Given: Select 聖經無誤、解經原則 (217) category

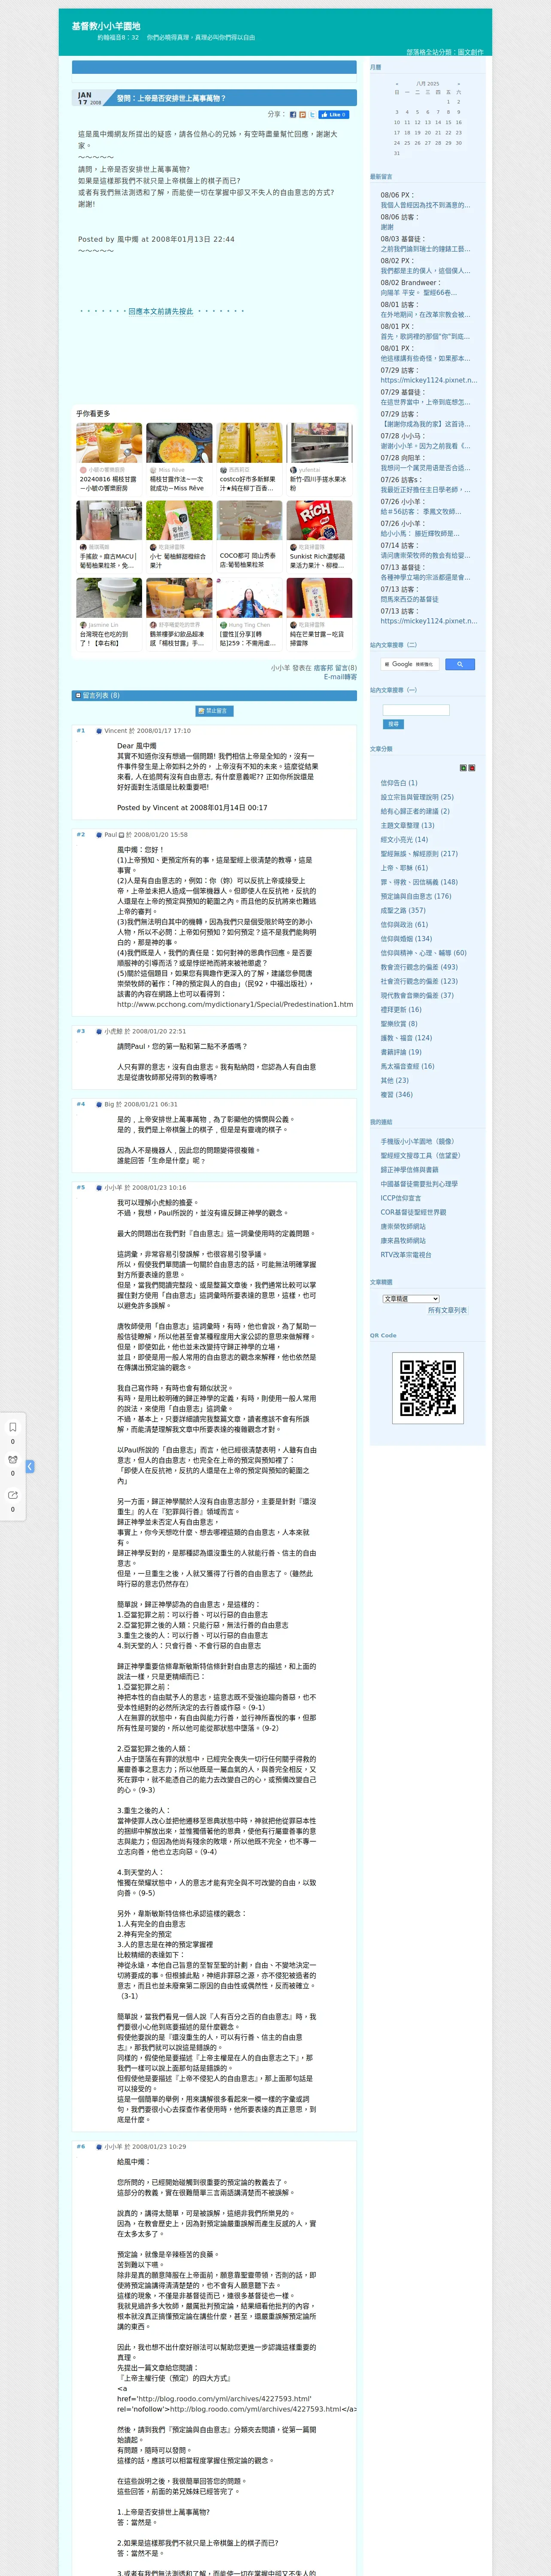Looking at the screenshot, I should 419,854.
